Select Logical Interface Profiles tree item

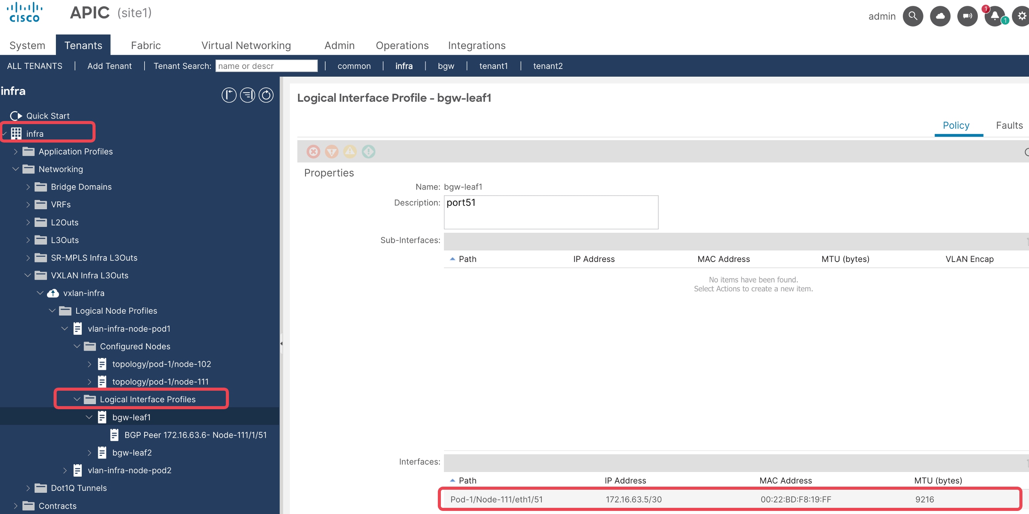point(147,400)
